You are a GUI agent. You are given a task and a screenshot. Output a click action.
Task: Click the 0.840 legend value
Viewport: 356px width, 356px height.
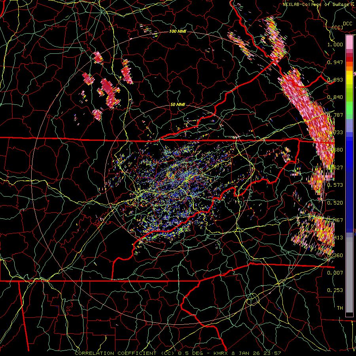[x=335, y=97]
